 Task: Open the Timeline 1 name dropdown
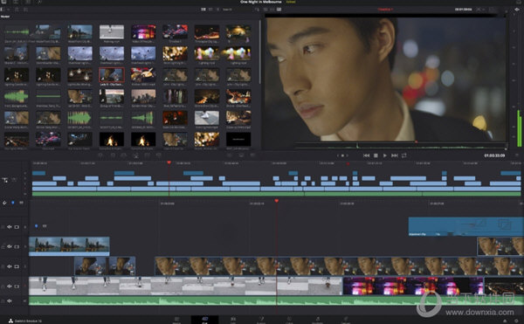pyautogui.click(x=385, y=10)
